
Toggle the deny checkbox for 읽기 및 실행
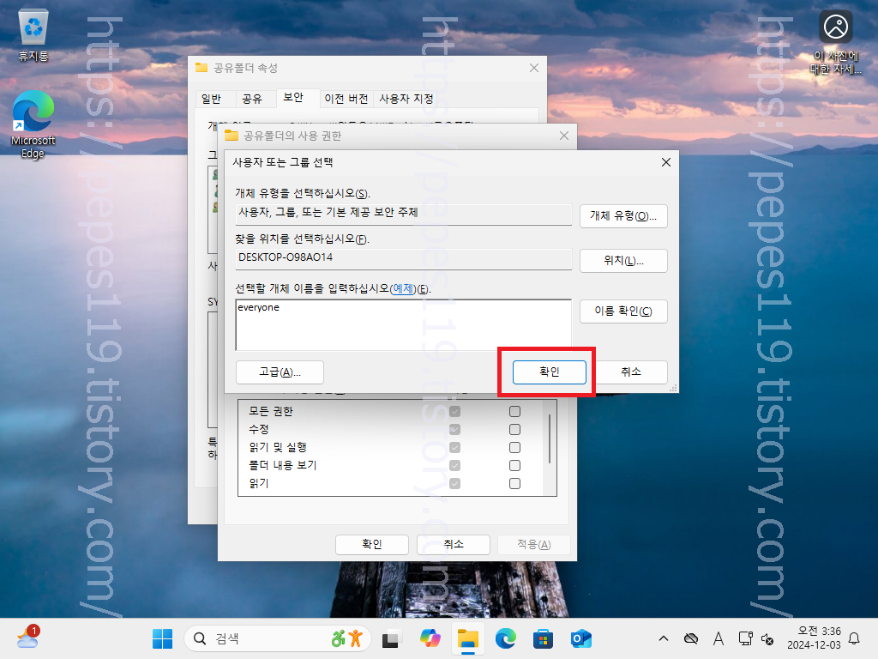click(514, 448)
